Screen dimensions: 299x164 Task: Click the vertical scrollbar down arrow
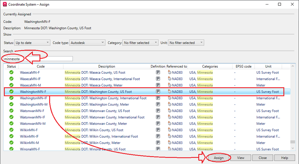click(x=293, y=148)
